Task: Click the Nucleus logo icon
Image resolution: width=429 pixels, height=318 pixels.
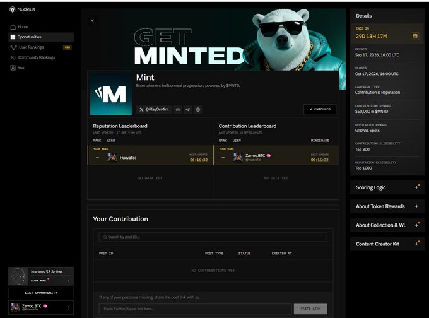Action: 13,9
